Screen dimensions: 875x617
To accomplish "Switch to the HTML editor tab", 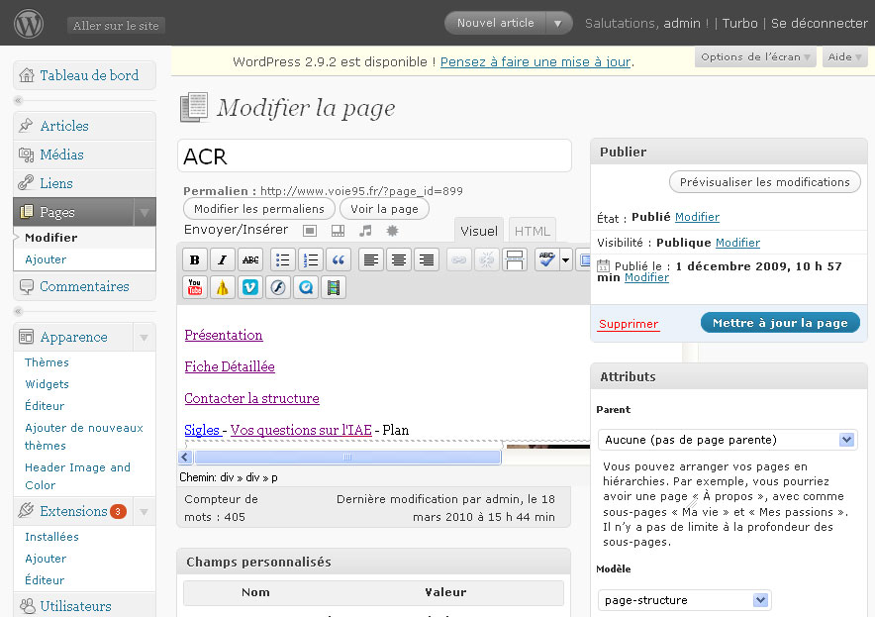I will click(x=532, y=230).
